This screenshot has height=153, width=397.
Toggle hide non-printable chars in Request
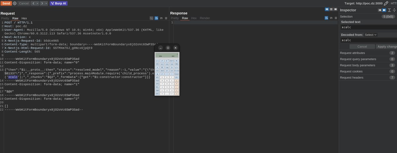151,18
